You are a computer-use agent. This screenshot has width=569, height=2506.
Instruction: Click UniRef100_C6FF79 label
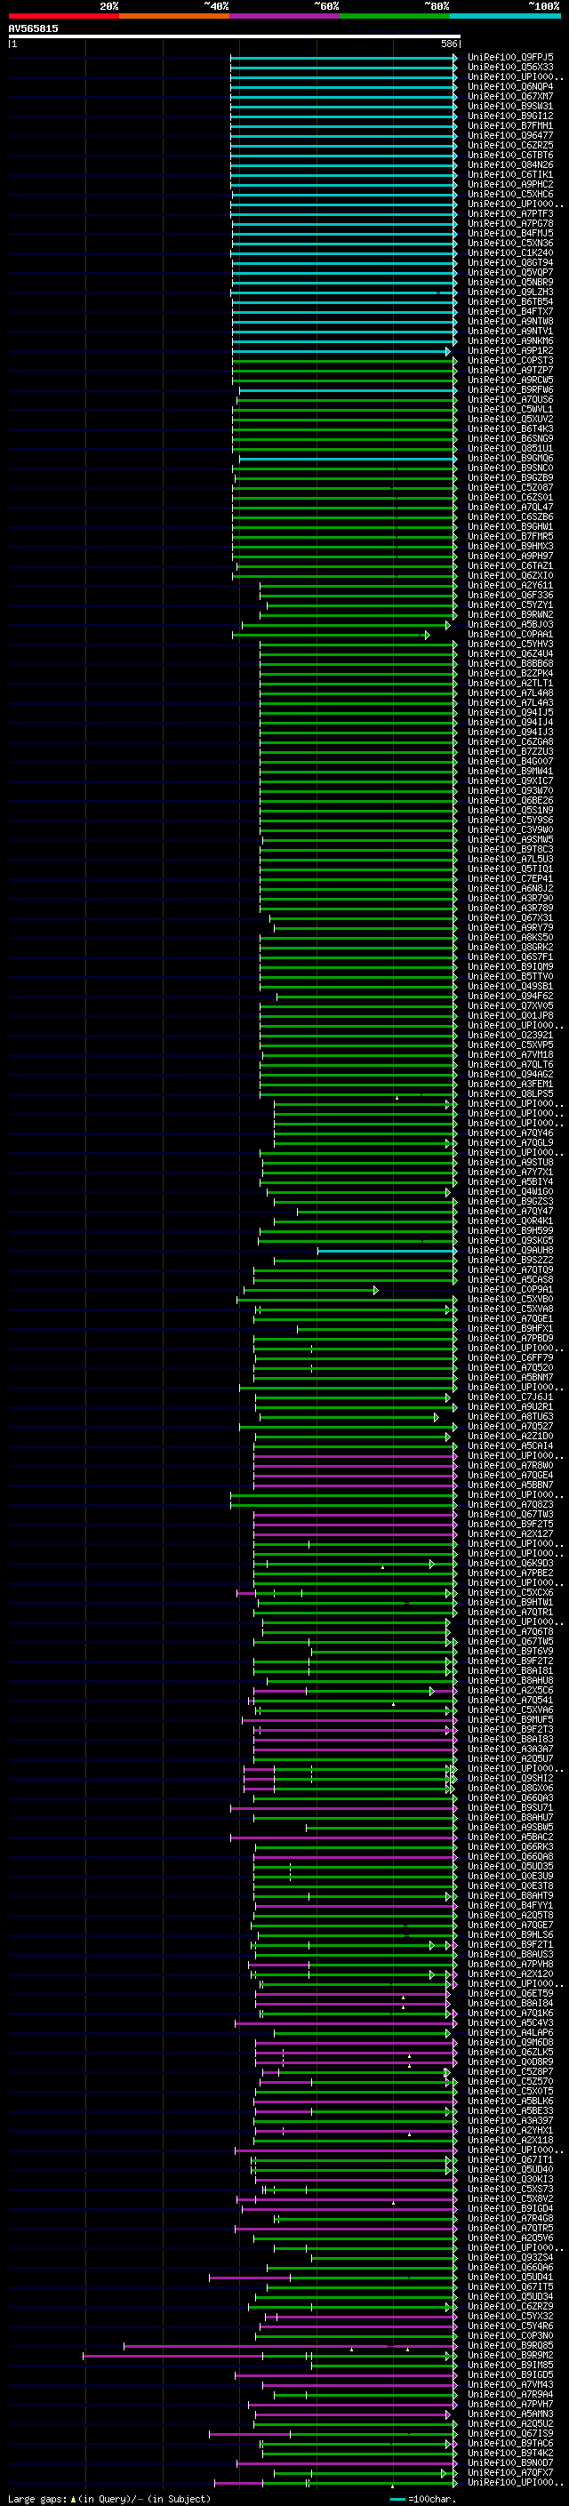pyautogui.click(x=510, y=1358)
